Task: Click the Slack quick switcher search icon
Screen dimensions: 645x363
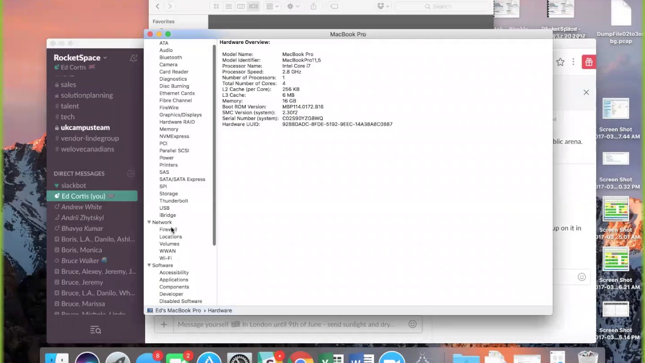Action: [95, 330]
